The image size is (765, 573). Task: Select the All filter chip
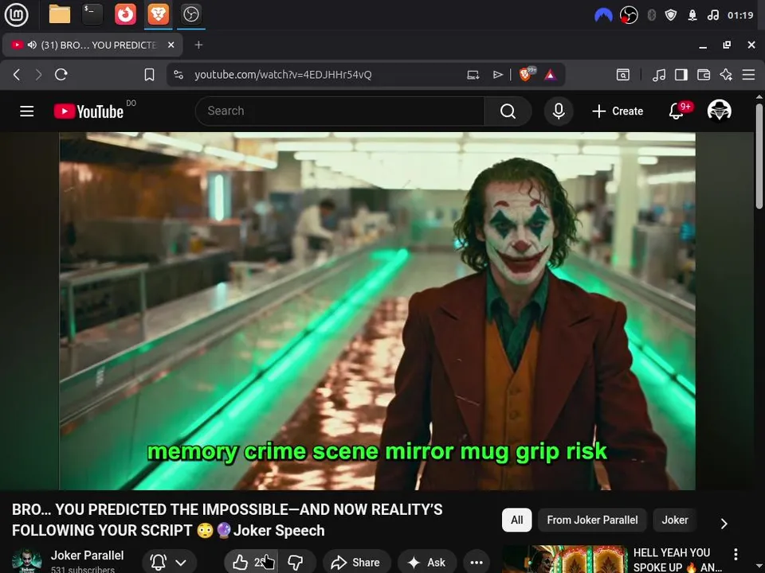[x=516, y=520]
